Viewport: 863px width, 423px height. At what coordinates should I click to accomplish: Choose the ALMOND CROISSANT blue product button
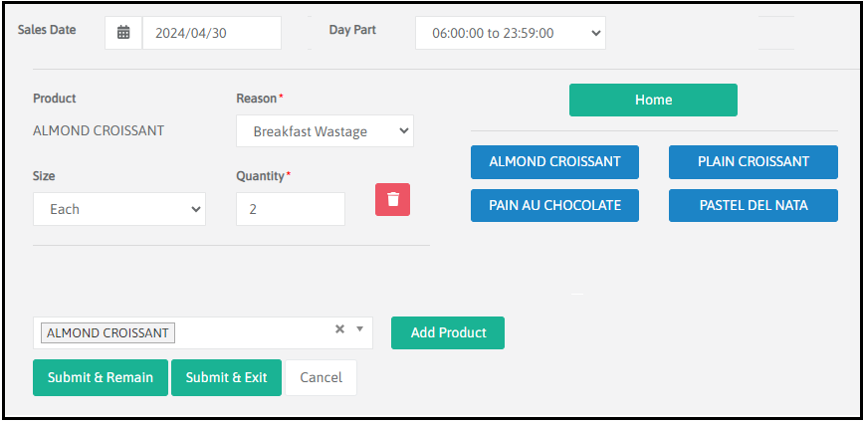click(x=554, y=161)
